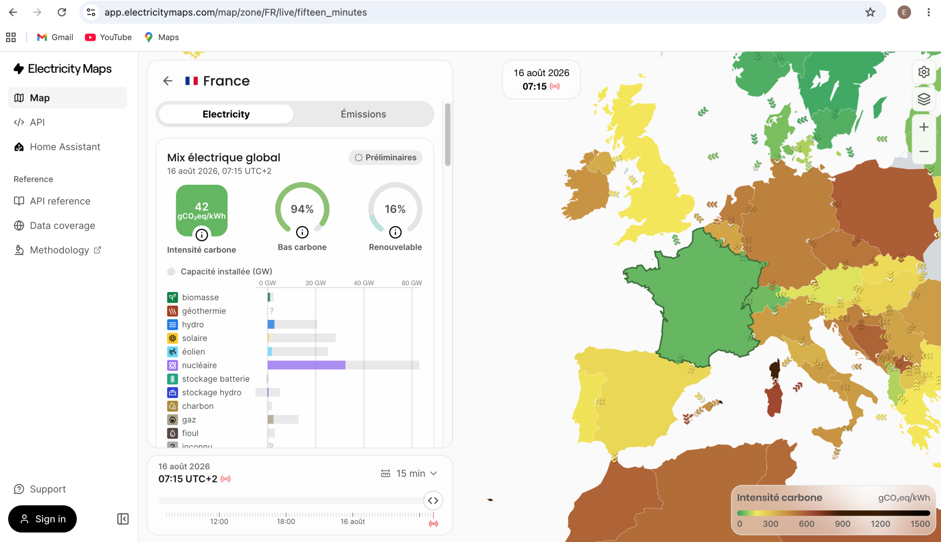
Task: Collapse the sidebar panel icon
Action: tap(123, 518)
